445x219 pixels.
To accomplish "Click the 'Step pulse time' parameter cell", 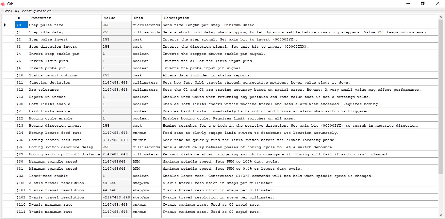I will [65, 25].
